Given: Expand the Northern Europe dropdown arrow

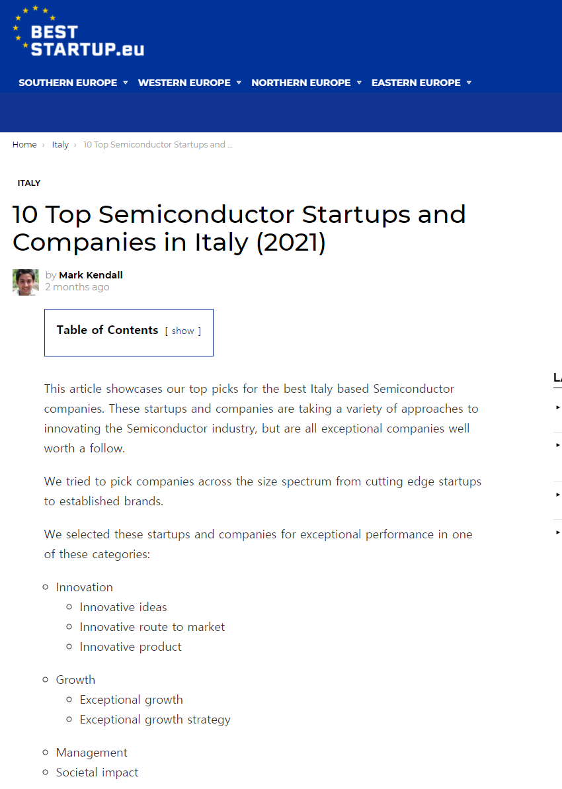Looking at the screenshot, I should click(x=359, y=83).
